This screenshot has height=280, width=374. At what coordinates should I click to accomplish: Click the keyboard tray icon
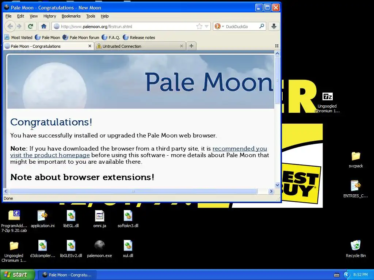coord(336,275)
